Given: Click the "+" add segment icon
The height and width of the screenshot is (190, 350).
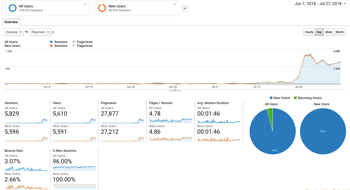Looking at the screenshot, I should 185,8.
